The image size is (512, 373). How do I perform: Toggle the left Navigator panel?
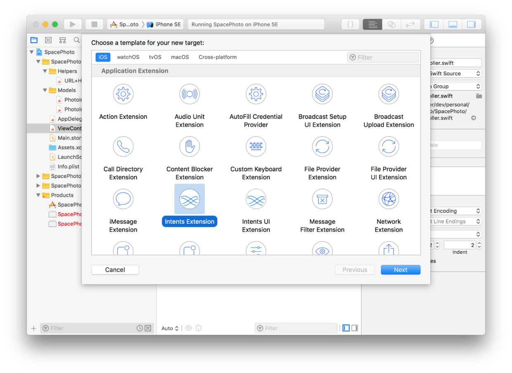click(x=434, y=24)
